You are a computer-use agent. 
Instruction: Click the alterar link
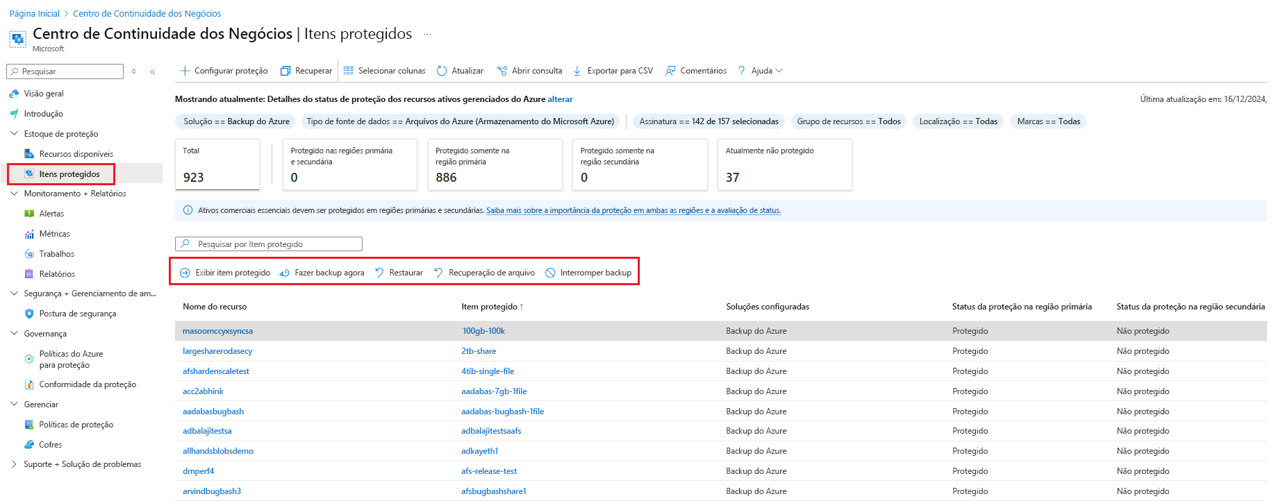pos(560,99)
